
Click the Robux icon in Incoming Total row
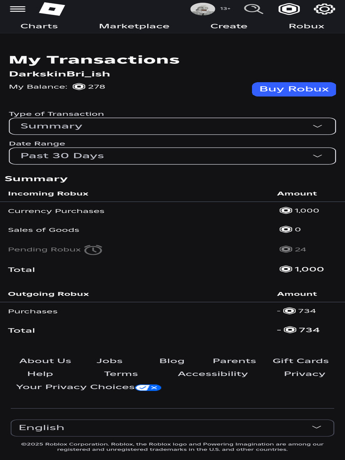click(286, 269)
